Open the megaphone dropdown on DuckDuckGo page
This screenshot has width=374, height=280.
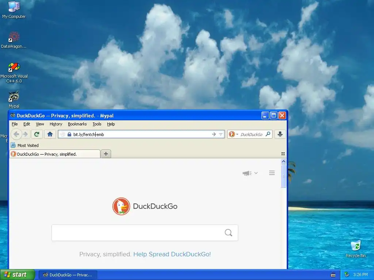point(250,173)
